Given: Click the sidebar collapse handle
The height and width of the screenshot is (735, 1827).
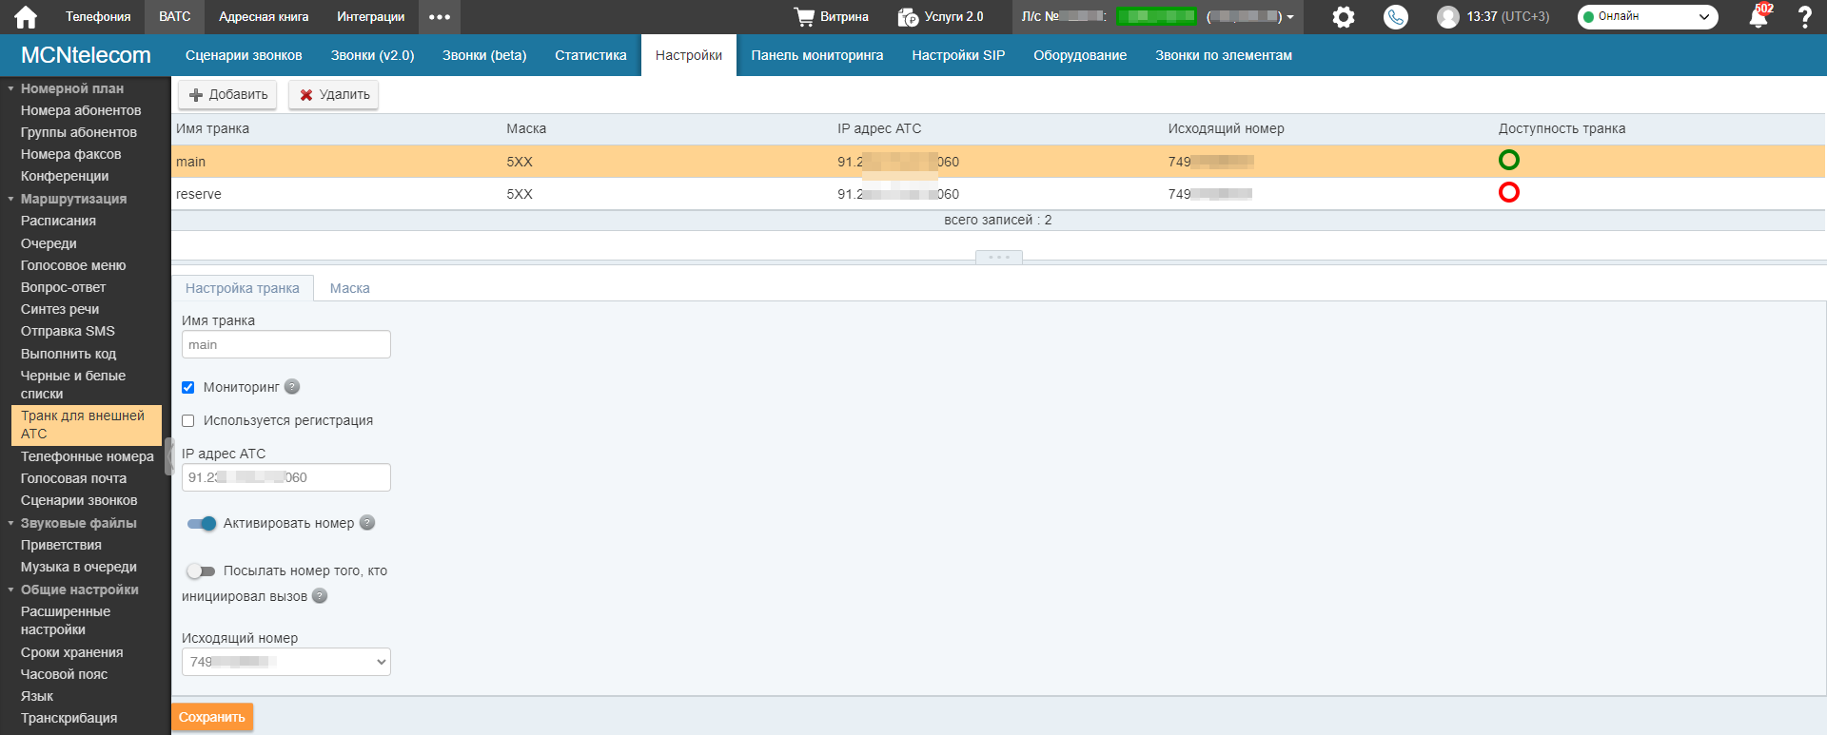Looking at the screenshot, I should (x=169, y=456).
